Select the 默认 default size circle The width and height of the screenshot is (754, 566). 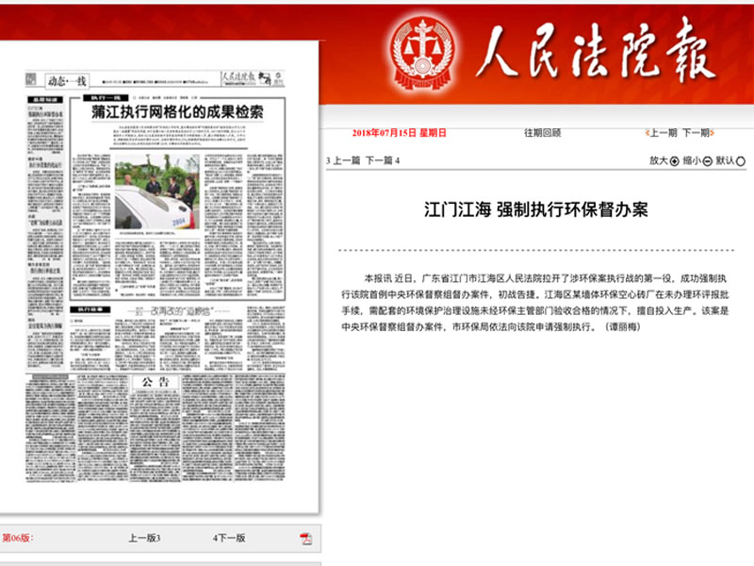tap(741, 161)
